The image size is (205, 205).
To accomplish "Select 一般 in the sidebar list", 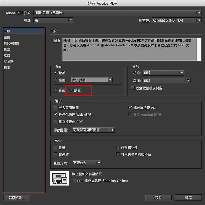I will pos(24,31).
